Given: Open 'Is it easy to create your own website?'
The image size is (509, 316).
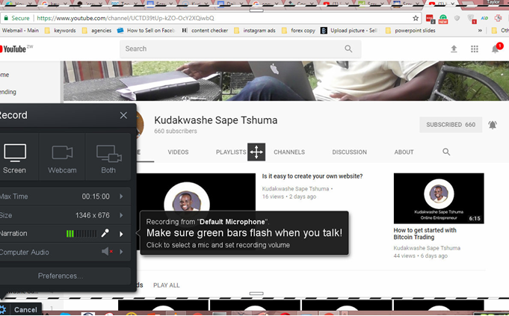Looking at the screenshot, I should 312,176.
